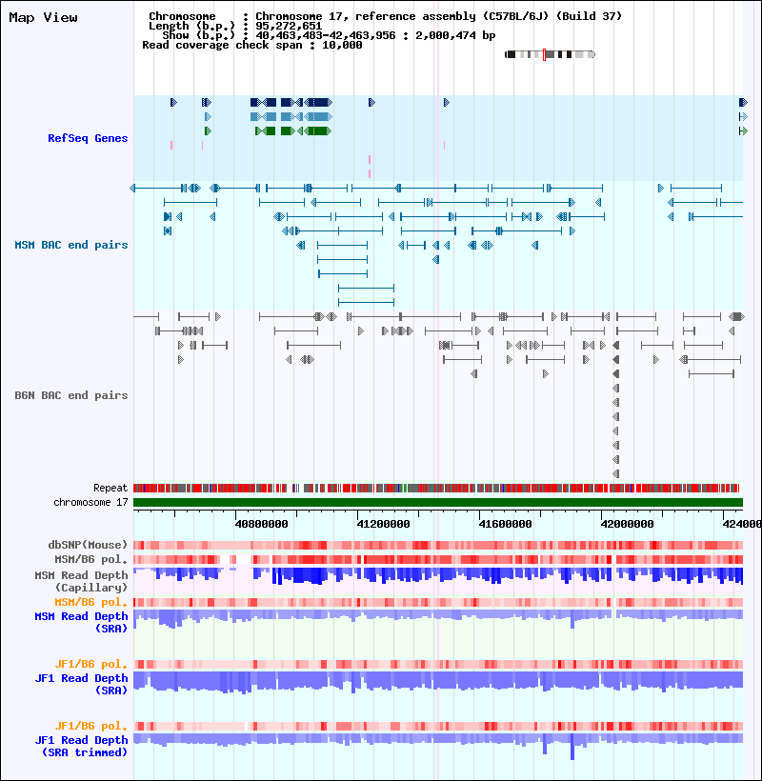
Task: Click the MSM Read Depth (SRA) graph
Action: (x=438, y=619)
